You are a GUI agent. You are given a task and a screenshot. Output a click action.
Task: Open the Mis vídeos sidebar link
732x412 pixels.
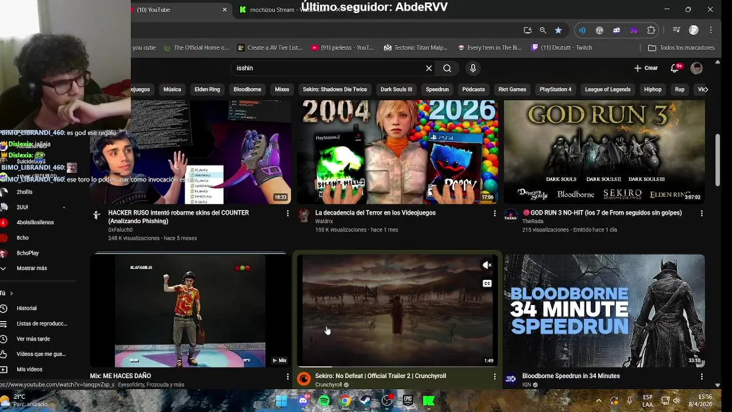pos(29,370)
